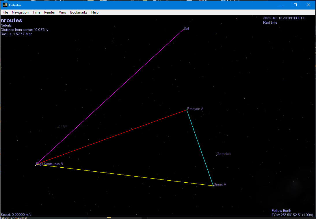The image size is (316, 219).
Task: Open the View menu
Action: pyautogui.click(x=62, y=12)
